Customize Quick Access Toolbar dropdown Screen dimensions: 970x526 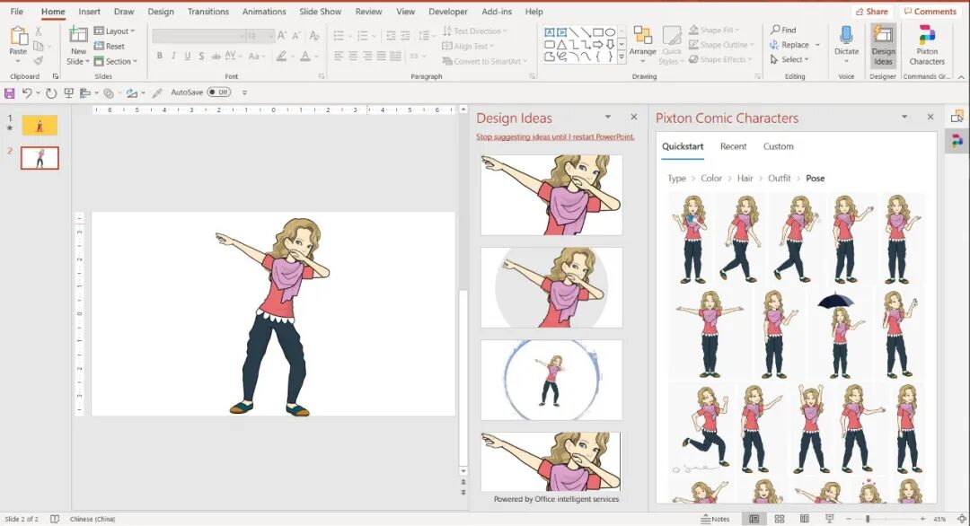point(244,92)
